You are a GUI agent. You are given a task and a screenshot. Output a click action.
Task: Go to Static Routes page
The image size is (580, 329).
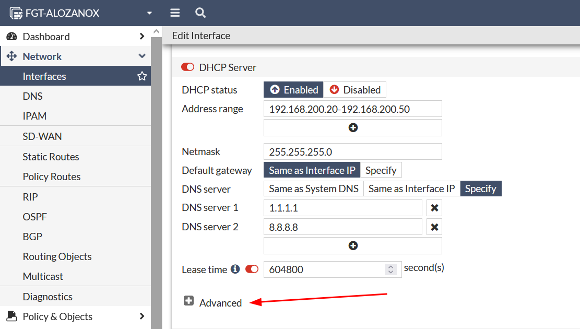51,157
